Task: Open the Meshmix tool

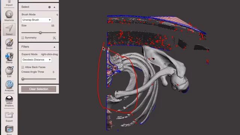Action: pyautogui.click(x=9, y=16)
